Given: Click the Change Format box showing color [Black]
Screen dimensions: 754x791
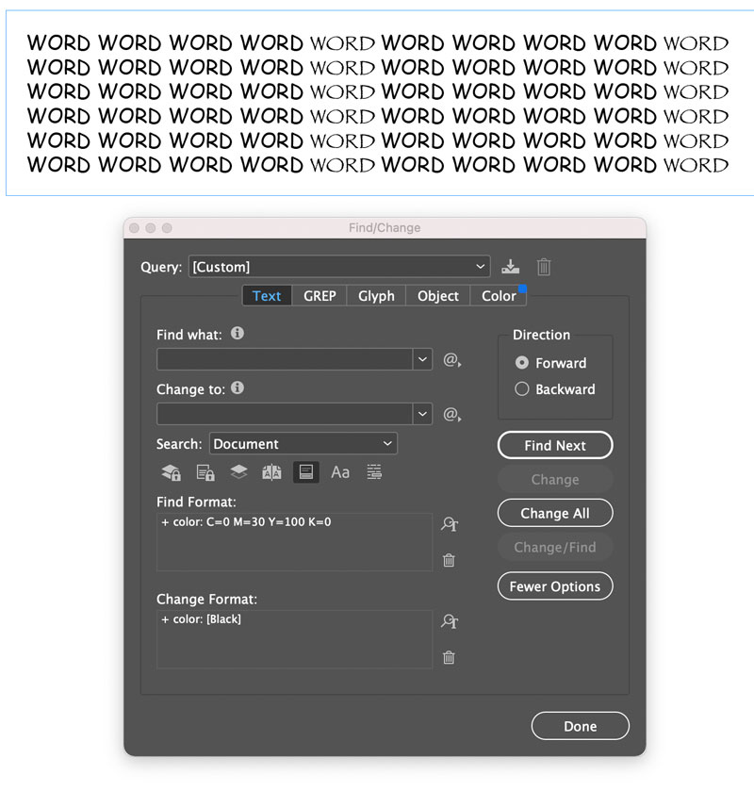Looking at the screenshot, I should (x=295, y=639).
